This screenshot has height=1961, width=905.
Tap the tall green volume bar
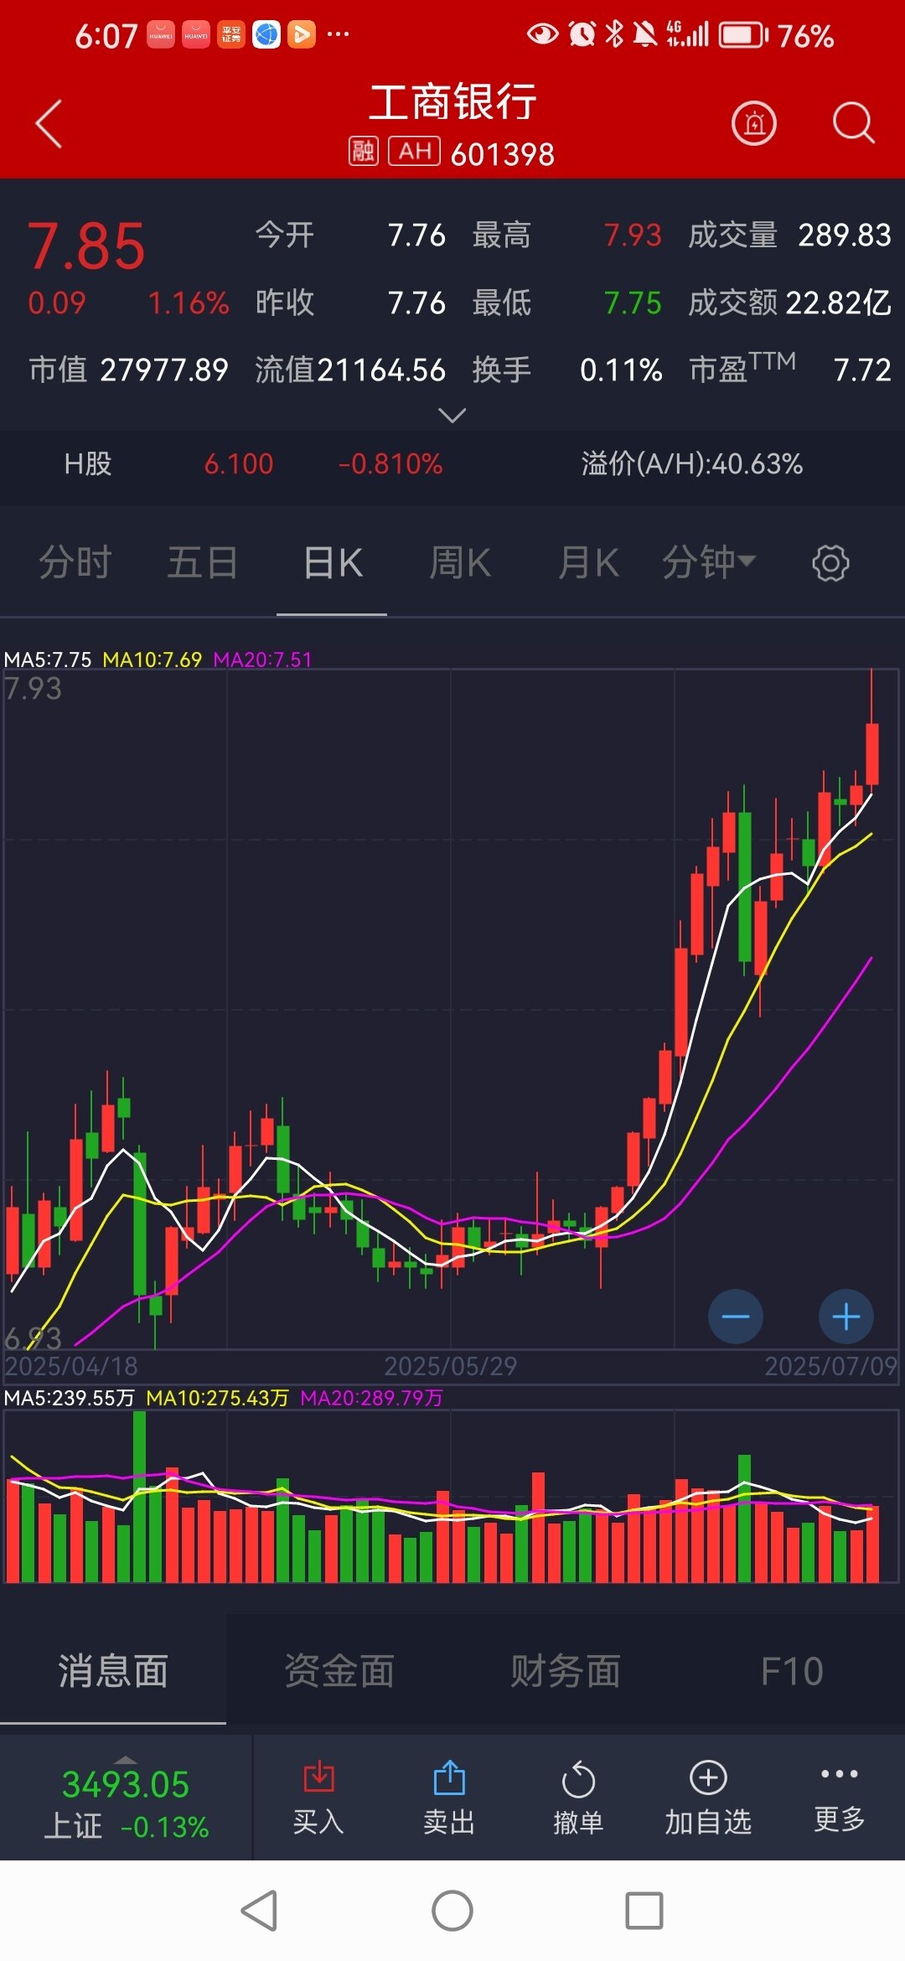[139, 1497]
